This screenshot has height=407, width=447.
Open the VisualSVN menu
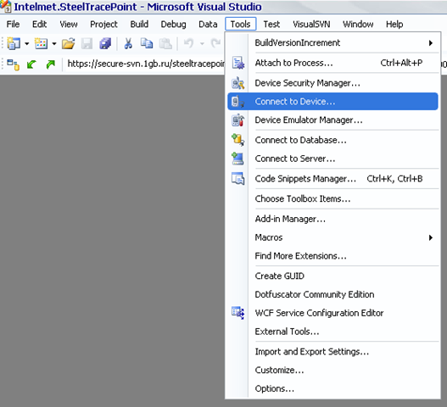311,25
